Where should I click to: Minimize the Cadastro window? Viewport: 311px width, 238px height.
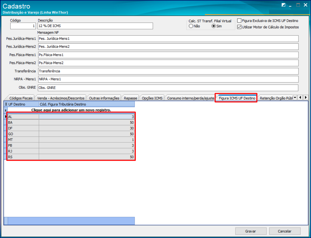pyautogui.click(x=291, y=5)
